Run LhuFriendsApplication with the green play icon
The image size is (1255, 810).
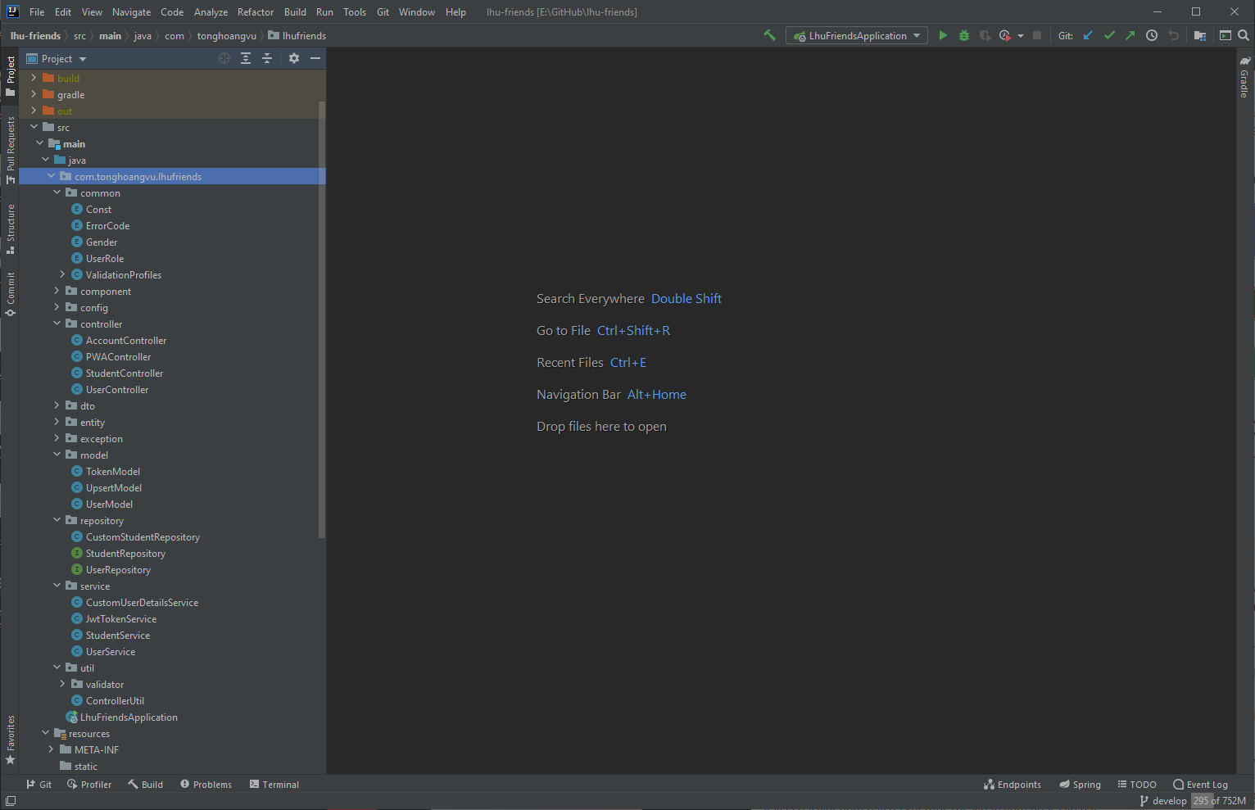point(943,35)
